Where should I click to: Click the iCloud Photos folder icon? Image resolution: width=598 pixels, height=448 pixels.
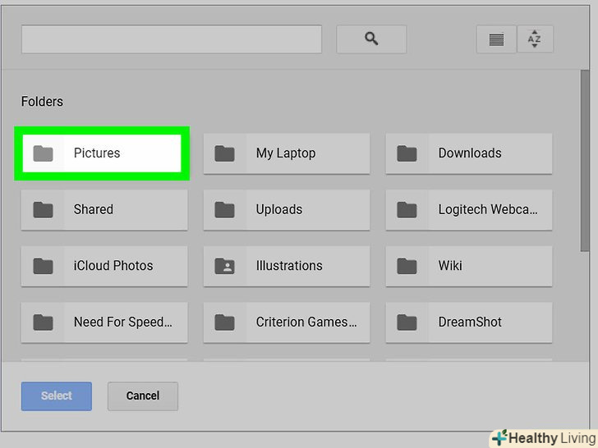click(x=43, y=266)
